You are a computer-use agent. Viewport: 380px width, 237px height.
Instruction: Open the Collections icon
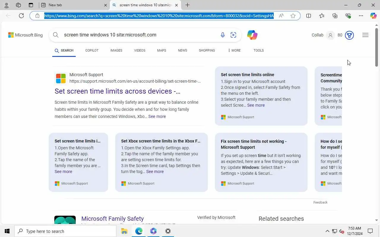[335, 16]
